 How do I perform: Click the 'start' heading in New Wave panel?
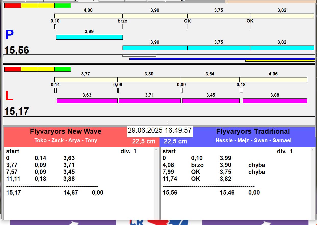click(x=13, y=151)
